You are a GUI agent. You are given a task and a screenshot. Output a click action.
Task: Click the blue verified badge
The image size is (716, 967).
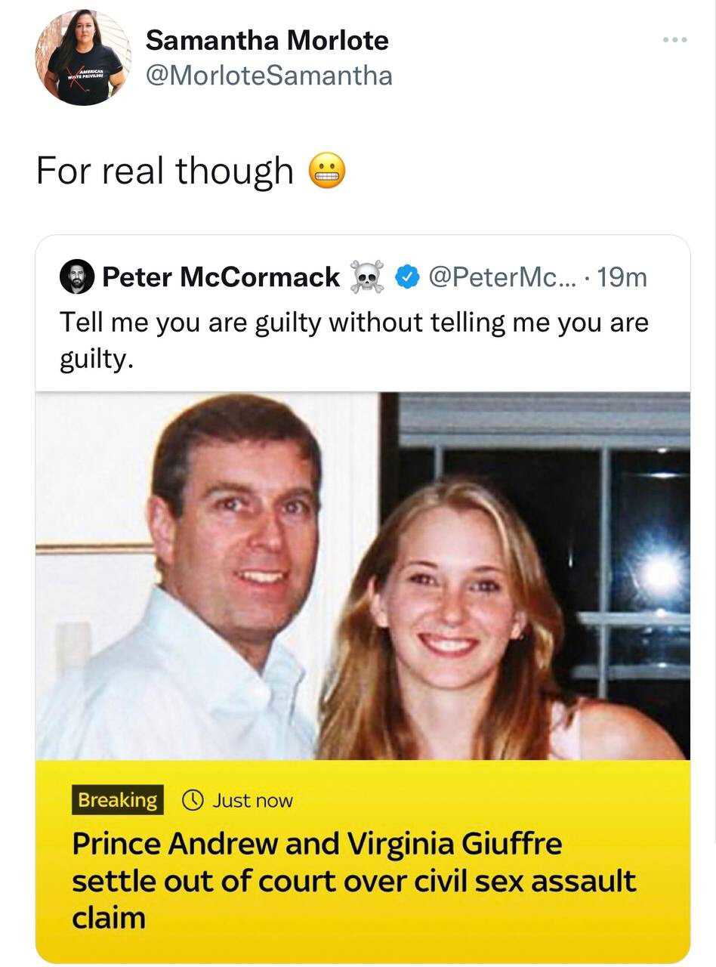(408, 278)
